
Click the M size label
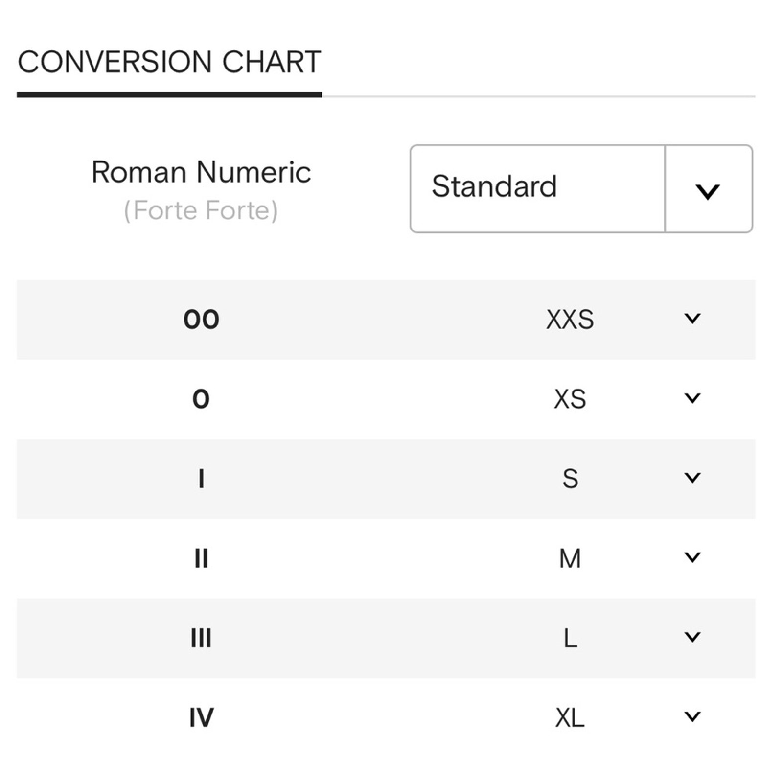click(570, 558)
